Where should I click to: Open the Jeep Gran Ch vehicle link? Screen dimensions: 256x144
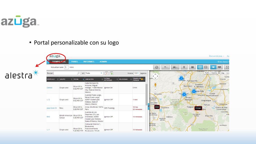pos(52,108)
